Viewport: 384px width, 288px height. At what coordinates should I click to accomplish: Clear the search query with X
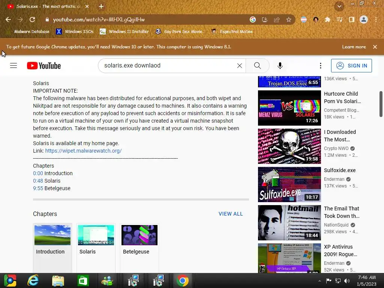click(240, 66)
